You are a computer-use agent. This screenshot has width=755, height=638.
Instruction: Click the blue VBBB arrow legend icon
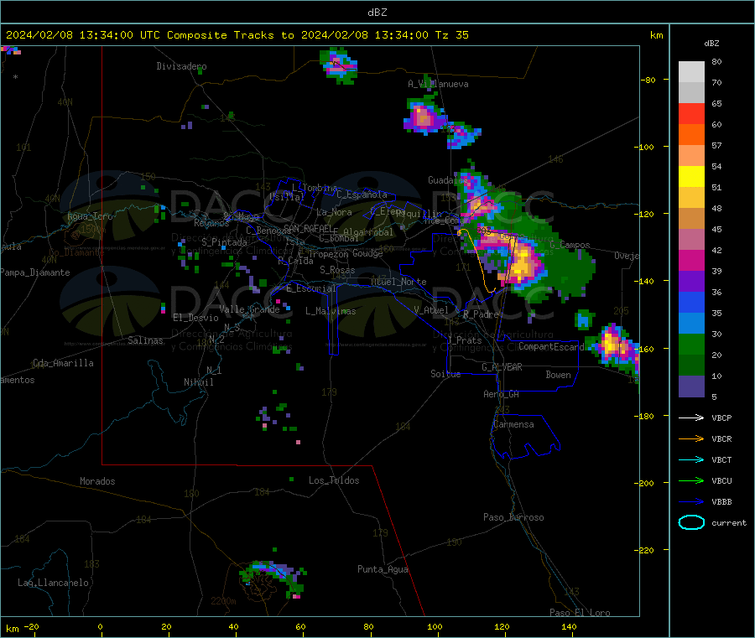691,502
